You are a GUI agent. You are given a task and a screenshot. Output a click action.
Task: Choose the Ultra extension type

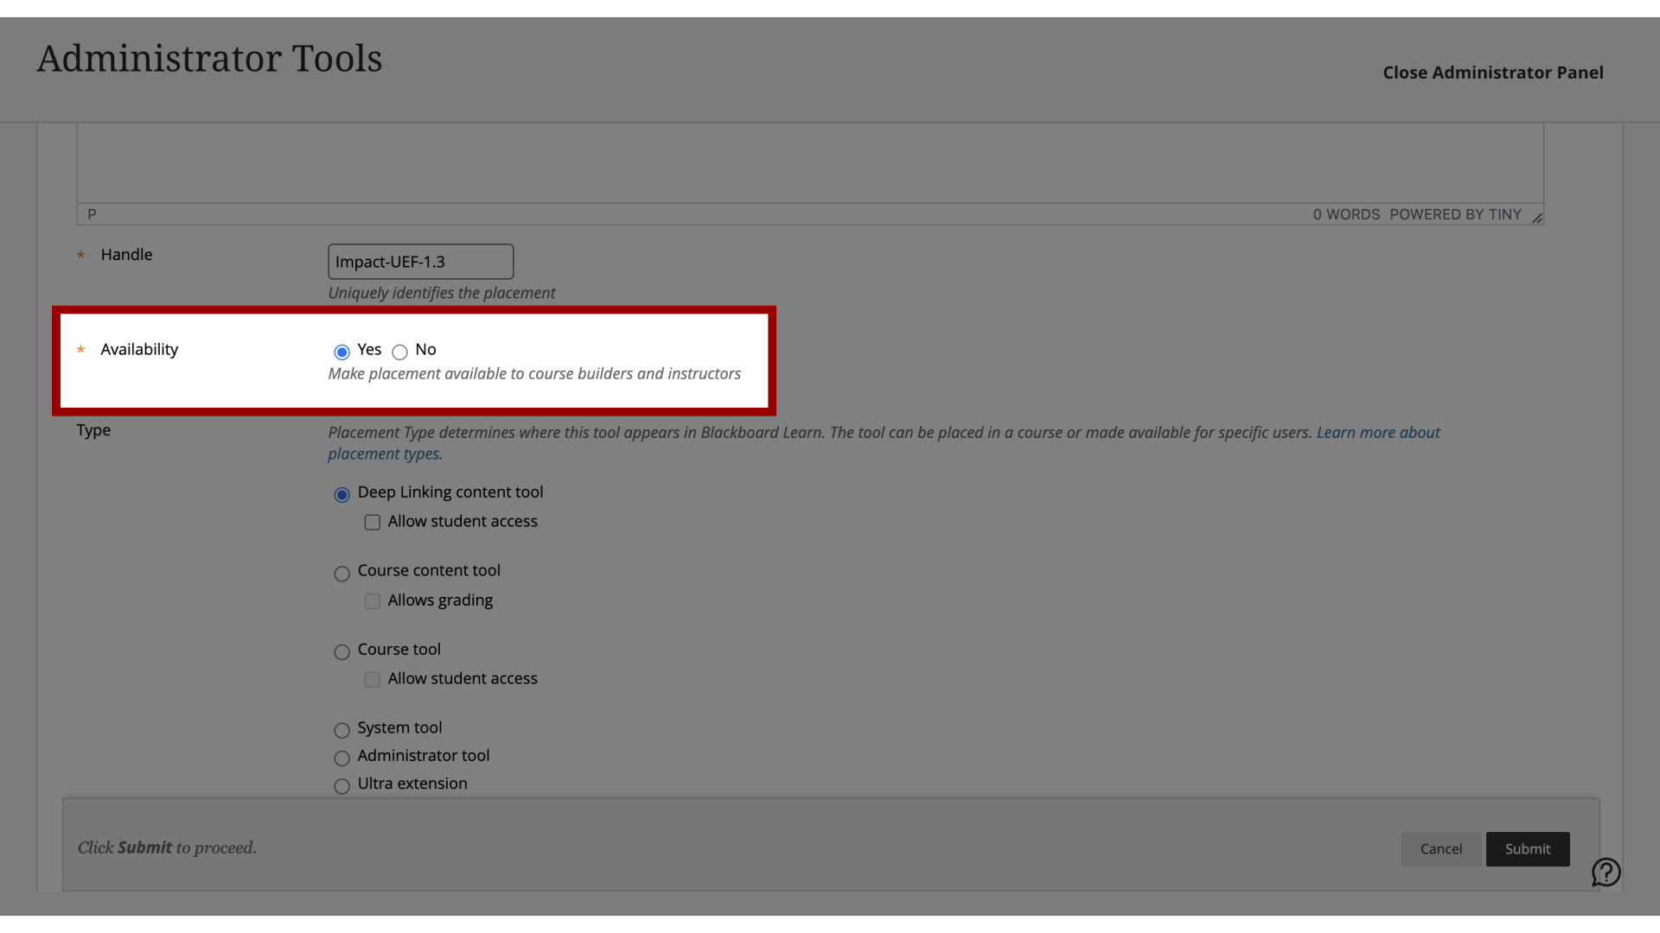pos(342,786)
